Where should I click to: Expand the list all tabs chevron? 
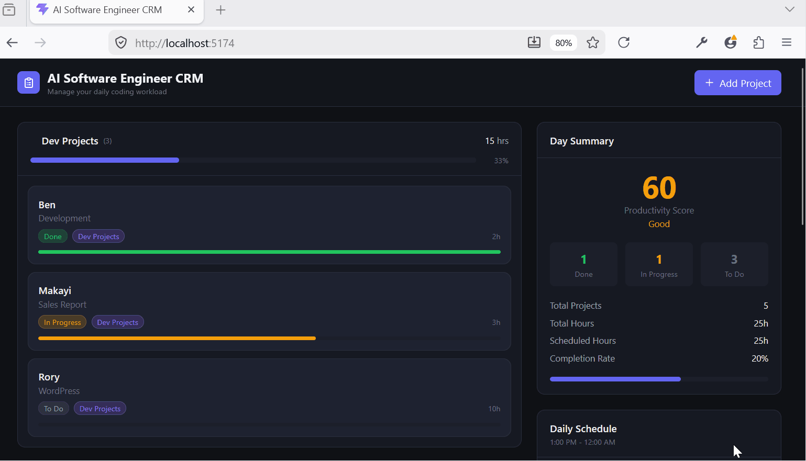point(789,9)
